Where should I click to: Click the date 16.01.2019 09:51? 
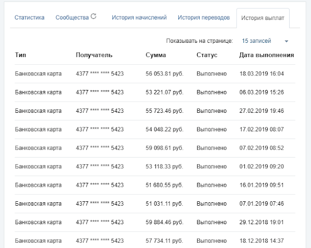(x=261, y=185)
